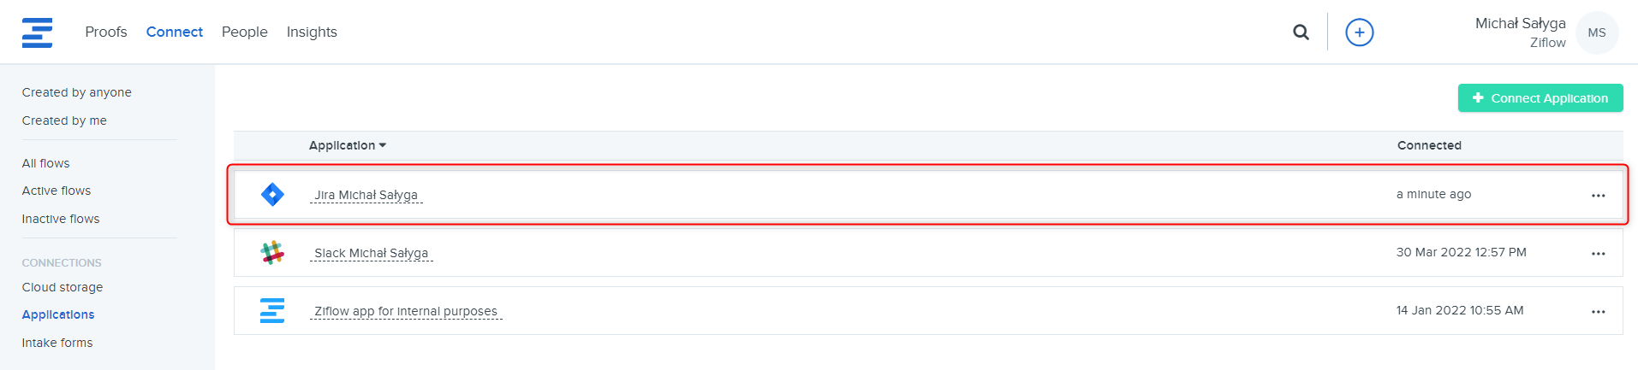
Task: Switch to the People tab
Action: click(244, 32)
